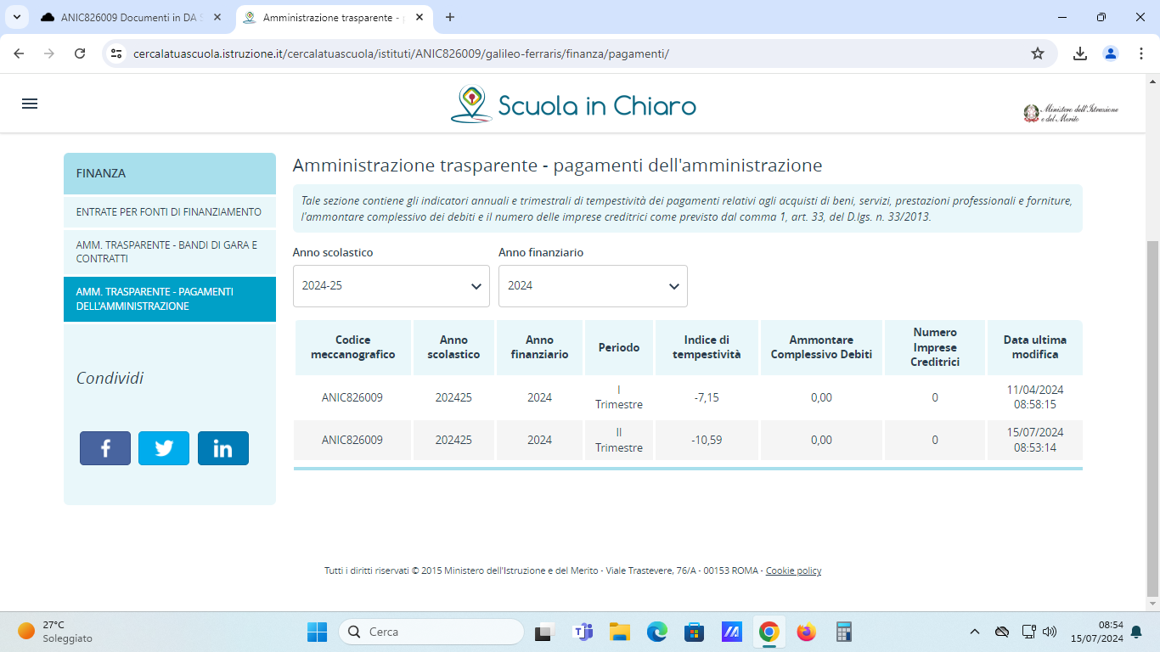This screenshot has width=1160, height=652.
Task: Open the hamburger menu on the page
Action: (30, 104)
